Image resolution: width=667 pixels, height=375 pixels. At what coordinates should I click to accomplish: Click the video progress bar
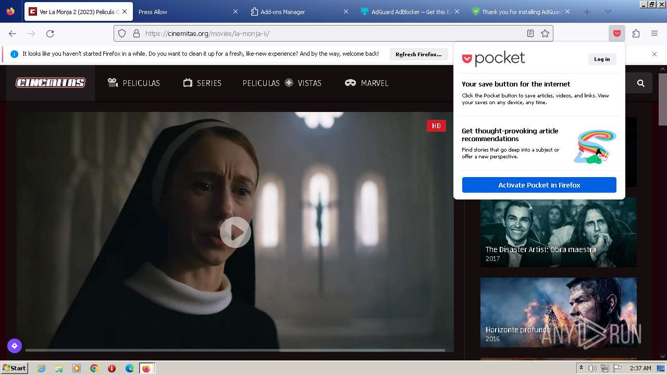click(x=235, y=350)
